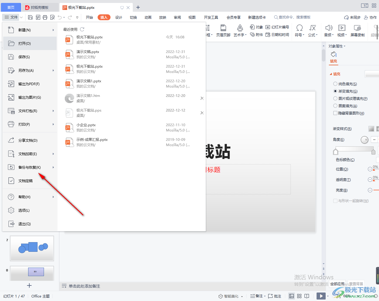Click the print preview icon

point(52,17)
